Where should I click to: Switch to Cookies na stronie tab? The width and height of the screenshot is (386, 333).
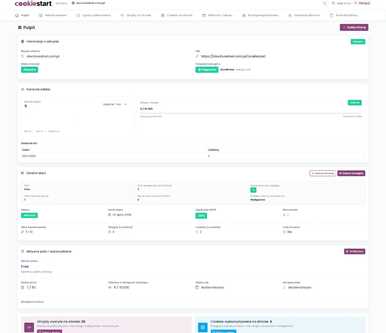(x=177, y=15)
